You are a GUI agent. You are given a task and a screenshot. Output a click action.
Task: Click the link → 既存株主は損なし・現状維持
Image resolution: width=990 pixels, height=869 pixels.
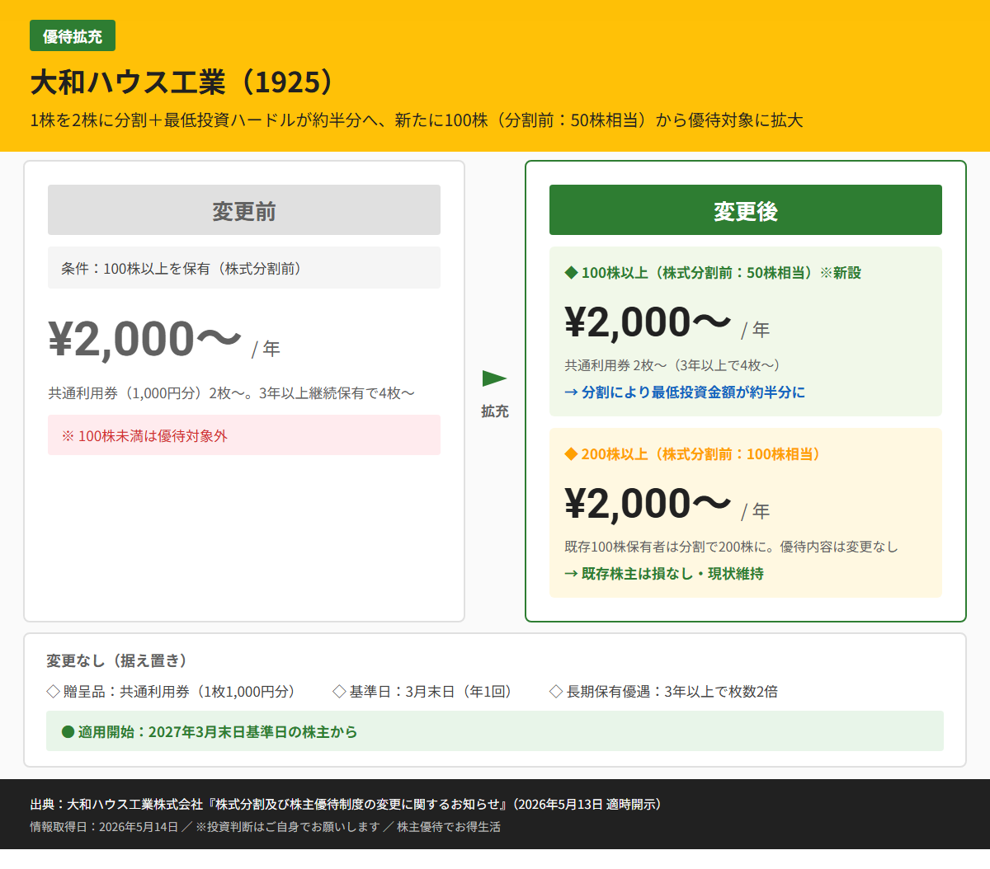pos(664,574)
